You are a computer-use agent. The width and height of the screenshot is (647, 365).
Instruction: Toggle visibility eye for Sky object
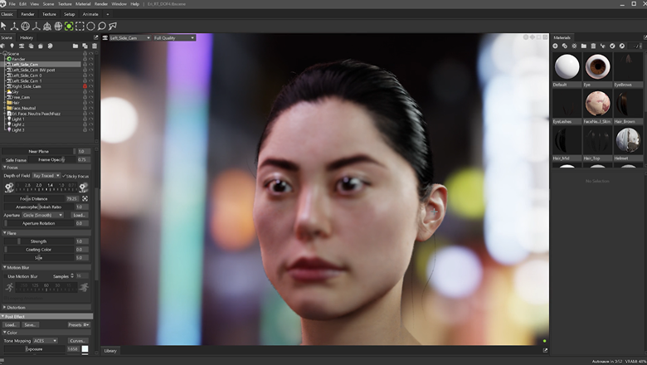pyautogui.click(x=91, y=91)
